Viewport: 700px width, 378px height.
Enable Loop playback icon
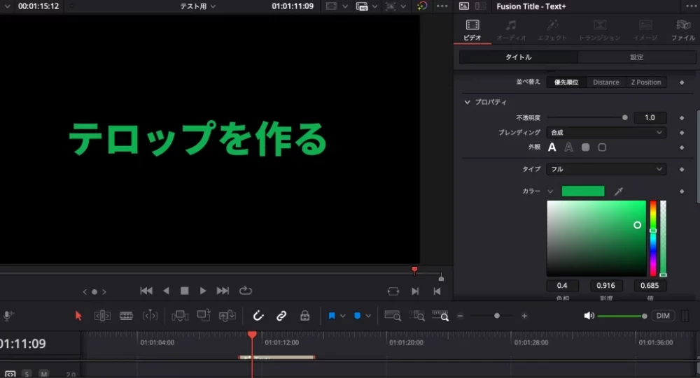point(245,291)
